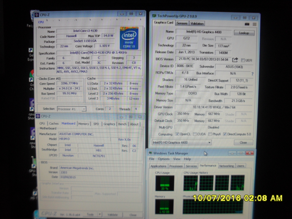Viewport: 292px width, 219px height.
Task: Click the Validate button in CPU-Z
Action: pos(112,214)
